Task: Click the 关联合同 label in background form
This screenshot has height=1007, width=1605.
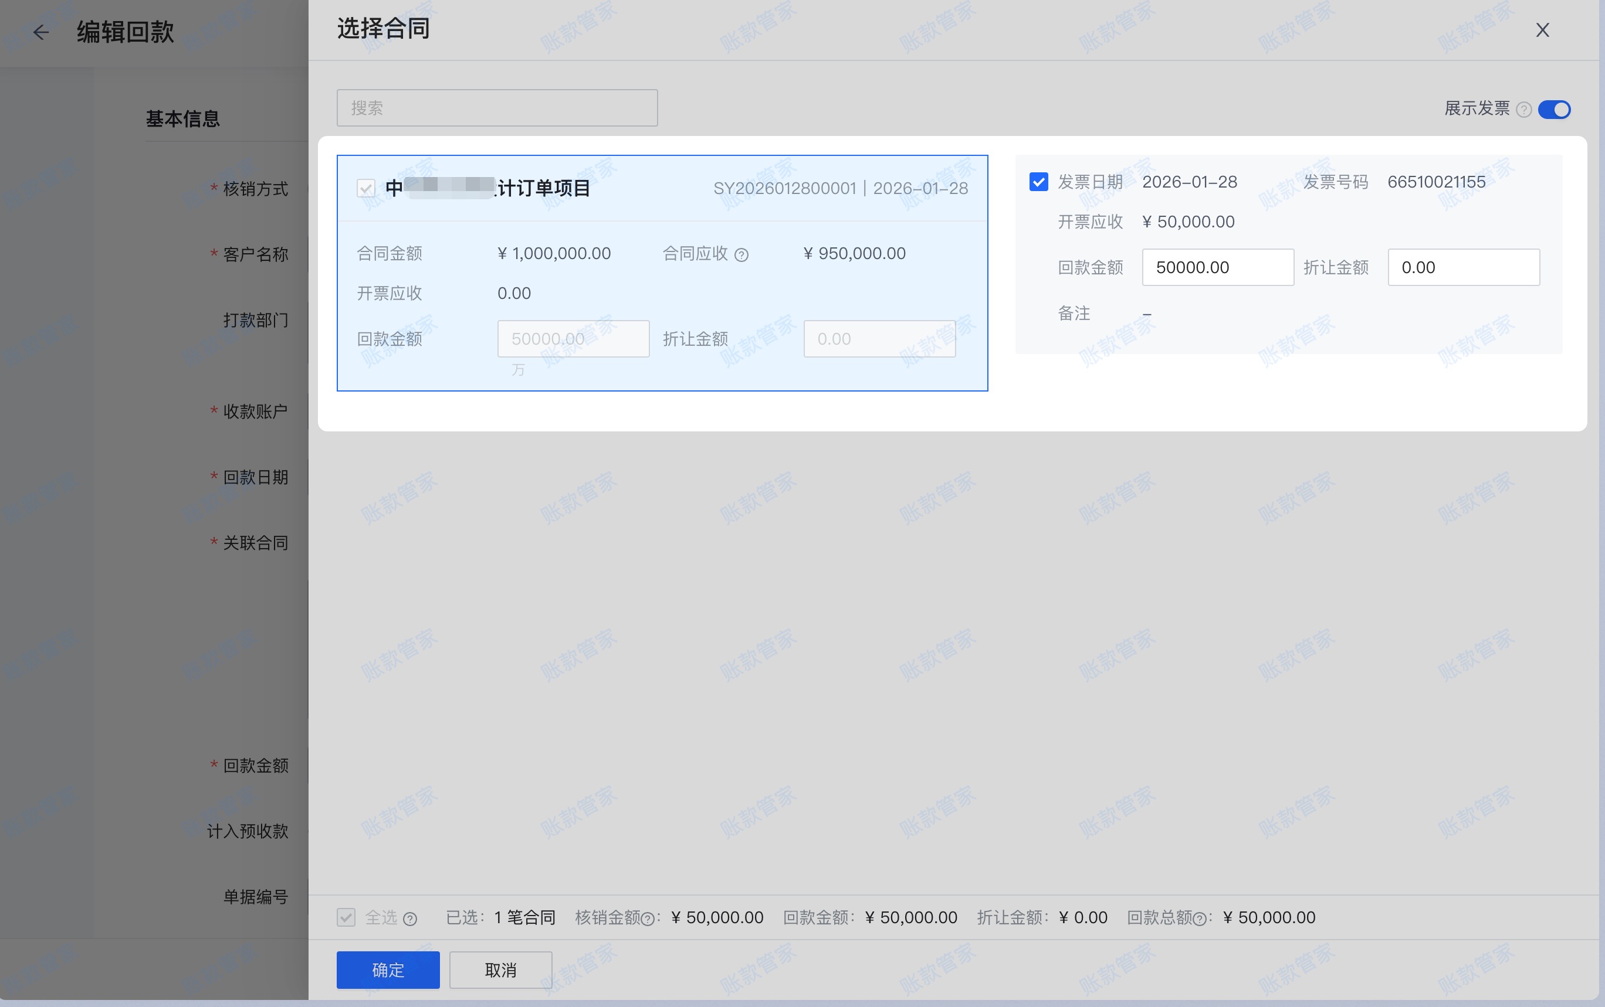Action: [255, 543]
